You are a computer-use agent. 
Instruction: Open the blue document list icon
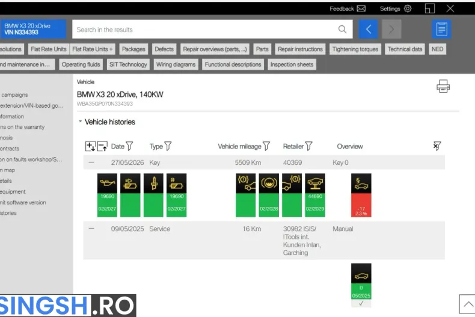[441, 29]
